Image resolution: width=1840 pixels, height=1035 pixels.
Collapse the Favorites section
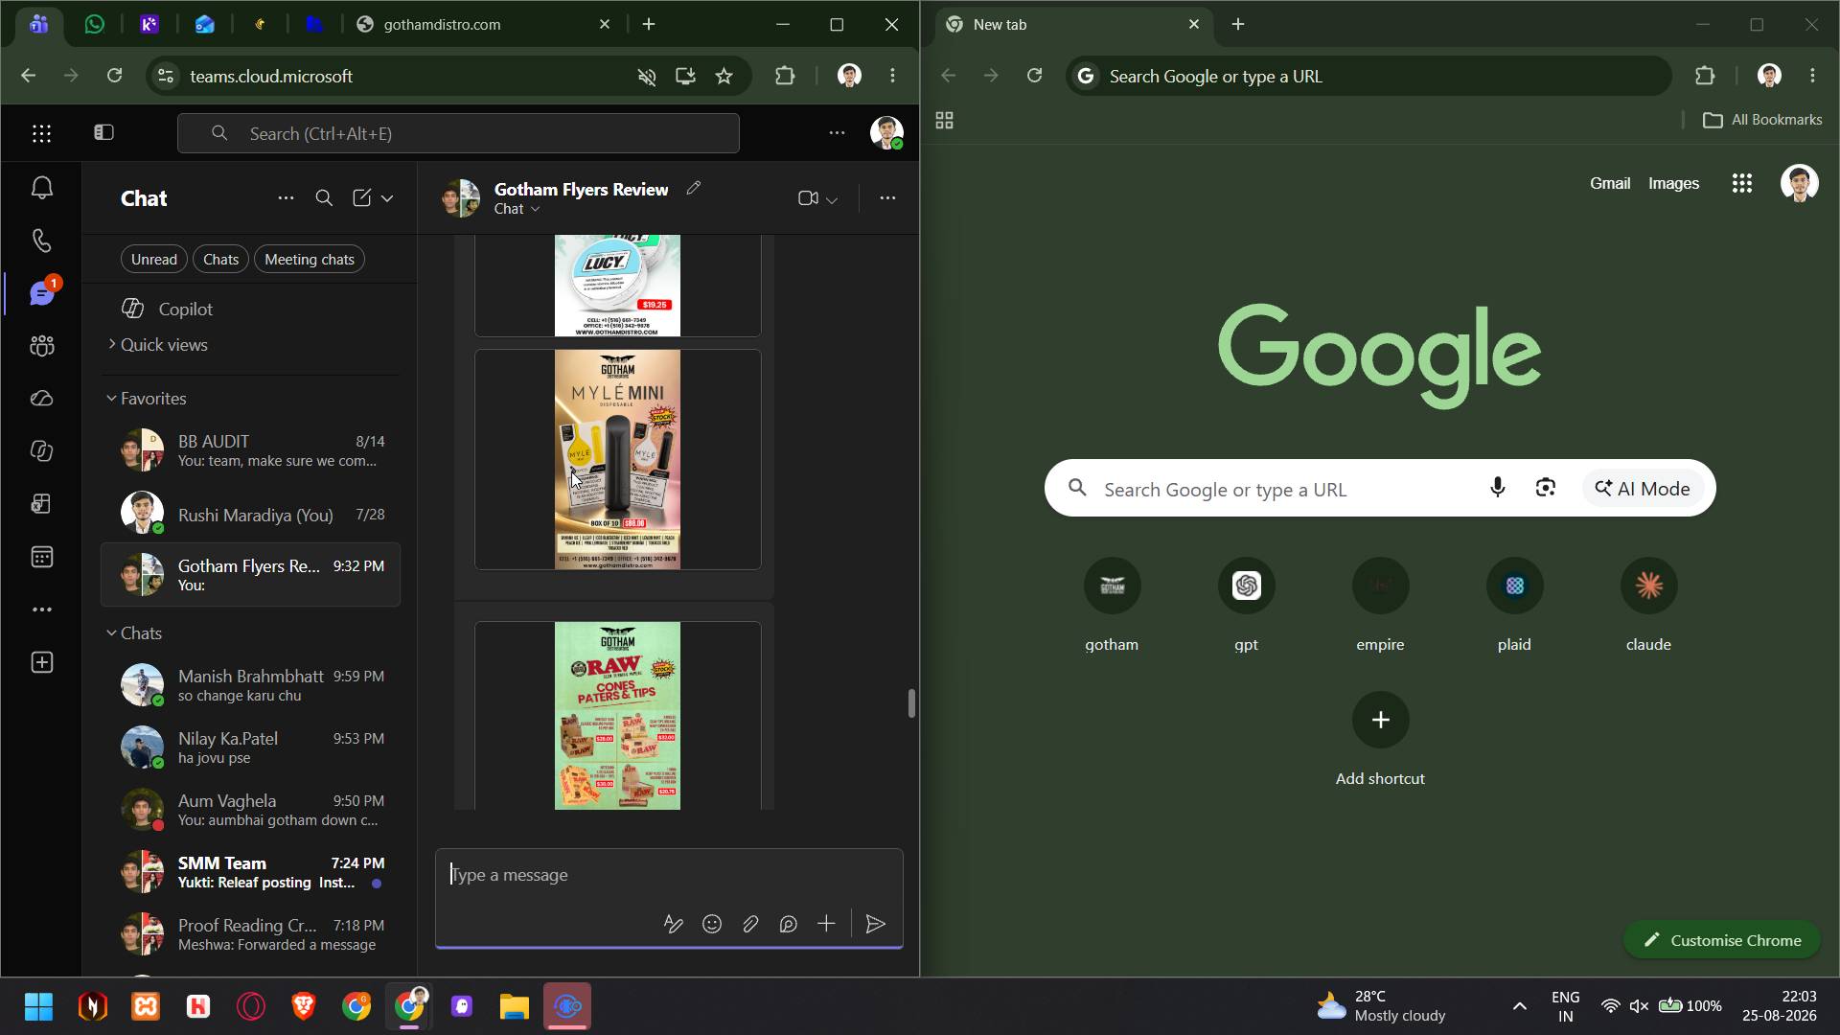tap(111, 399)
